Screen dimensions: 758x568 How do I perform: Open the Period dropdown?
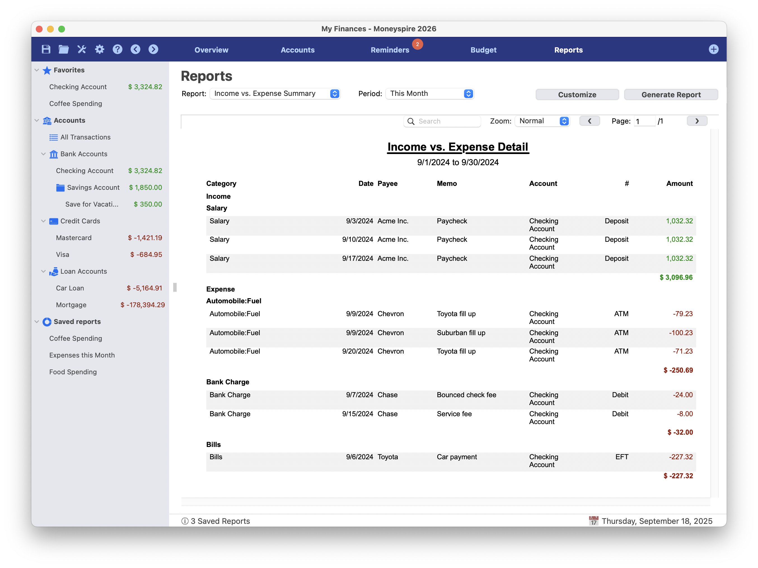(430, 94)
